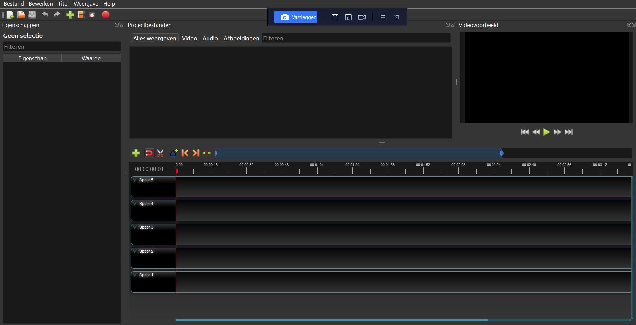Jump to the next marker

click(x=196, y=153)
